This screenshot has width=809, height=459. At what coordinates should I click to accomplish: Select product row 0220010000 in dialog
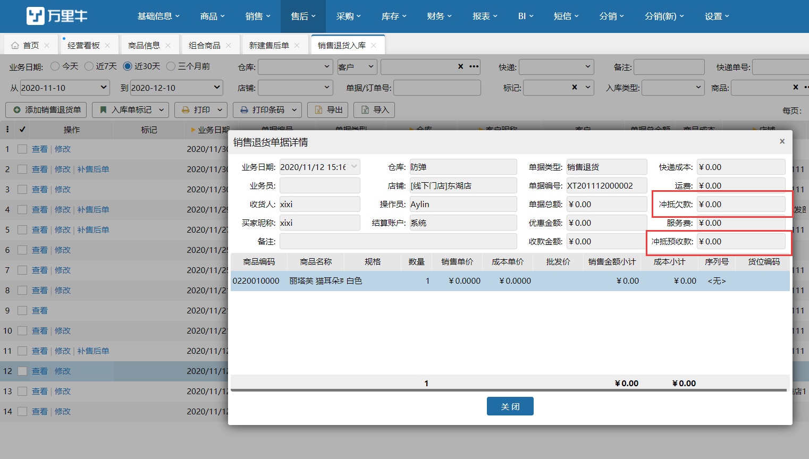510,281
